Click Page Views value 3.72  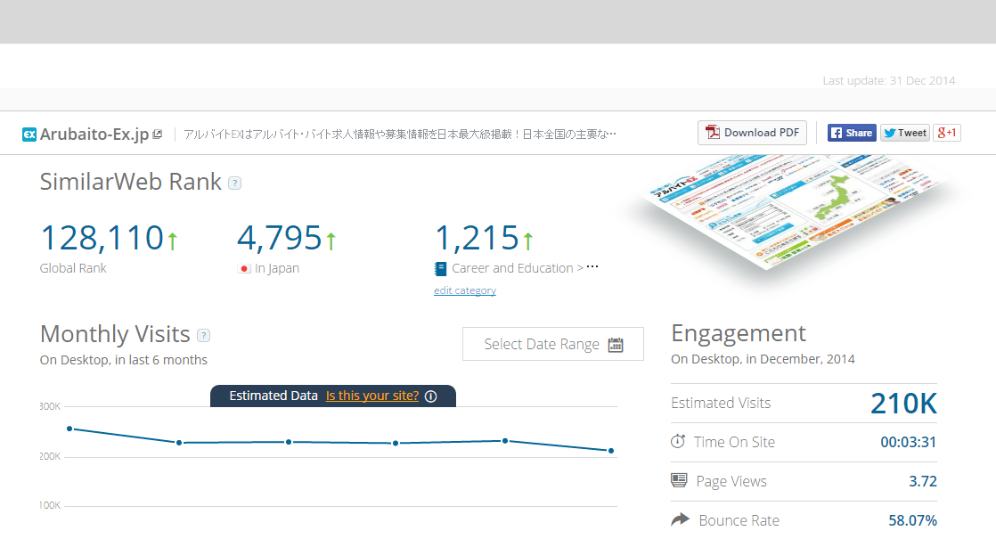tap(923, 481)
